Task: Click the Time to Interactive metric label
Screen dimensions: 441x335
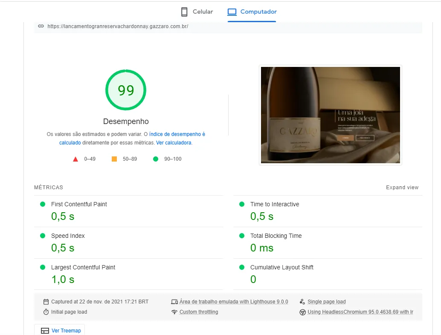Action: (275, 204)
